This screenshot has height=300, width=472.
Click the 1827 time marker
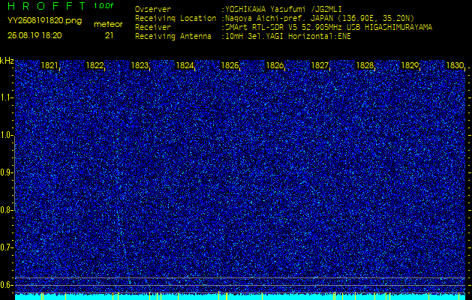[320, 65]
